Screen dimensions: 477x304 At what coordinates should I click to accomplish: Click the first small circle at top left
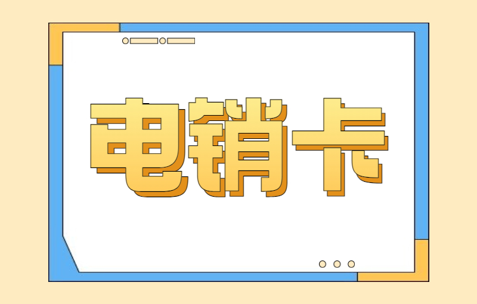click(x=125, y=41)
